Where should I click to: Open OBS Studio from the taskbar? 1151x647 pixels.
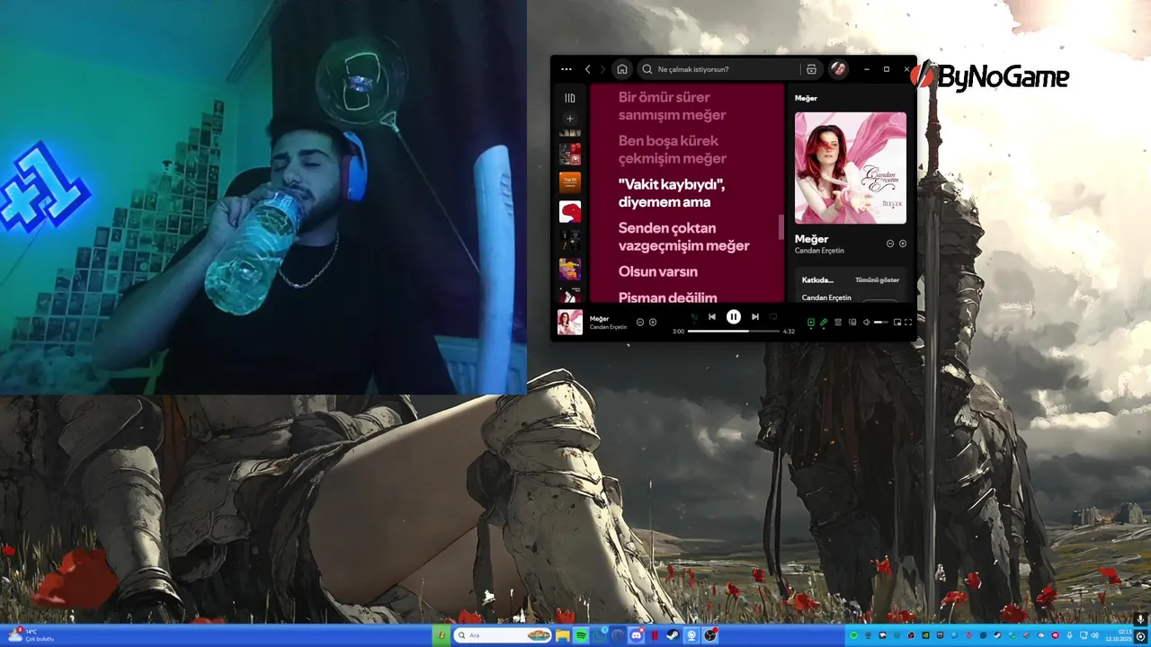[x=710, y=635]
